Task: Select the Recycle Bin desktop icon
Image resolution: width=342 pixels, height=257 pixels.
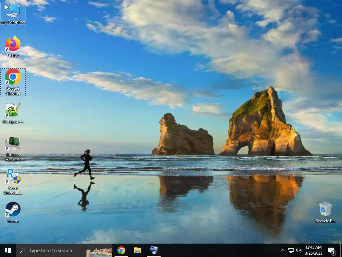Action: pos(325,212)
